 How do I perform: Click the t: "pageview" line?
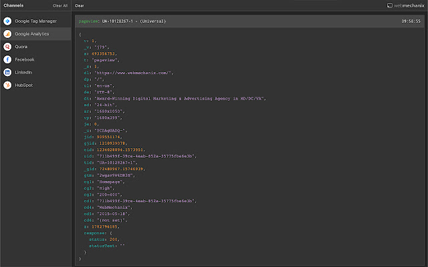tap(102, 60)
